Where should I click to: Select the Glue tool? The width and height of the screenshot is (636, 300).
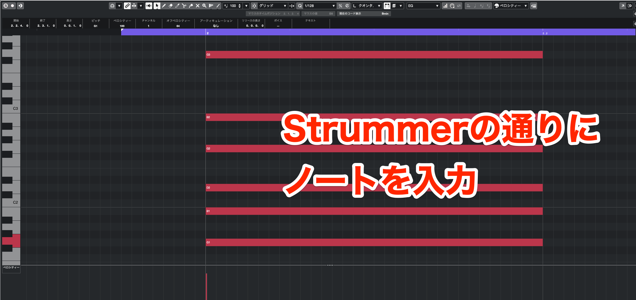(191, 6)
